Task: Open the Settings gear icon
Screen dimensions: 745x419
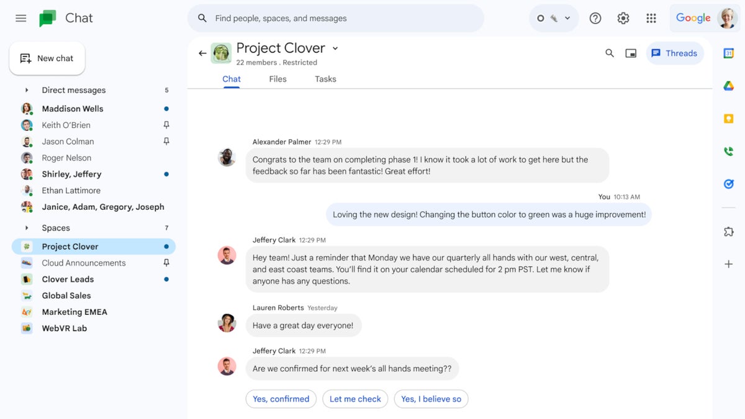Action: click(x=623, y=18)
